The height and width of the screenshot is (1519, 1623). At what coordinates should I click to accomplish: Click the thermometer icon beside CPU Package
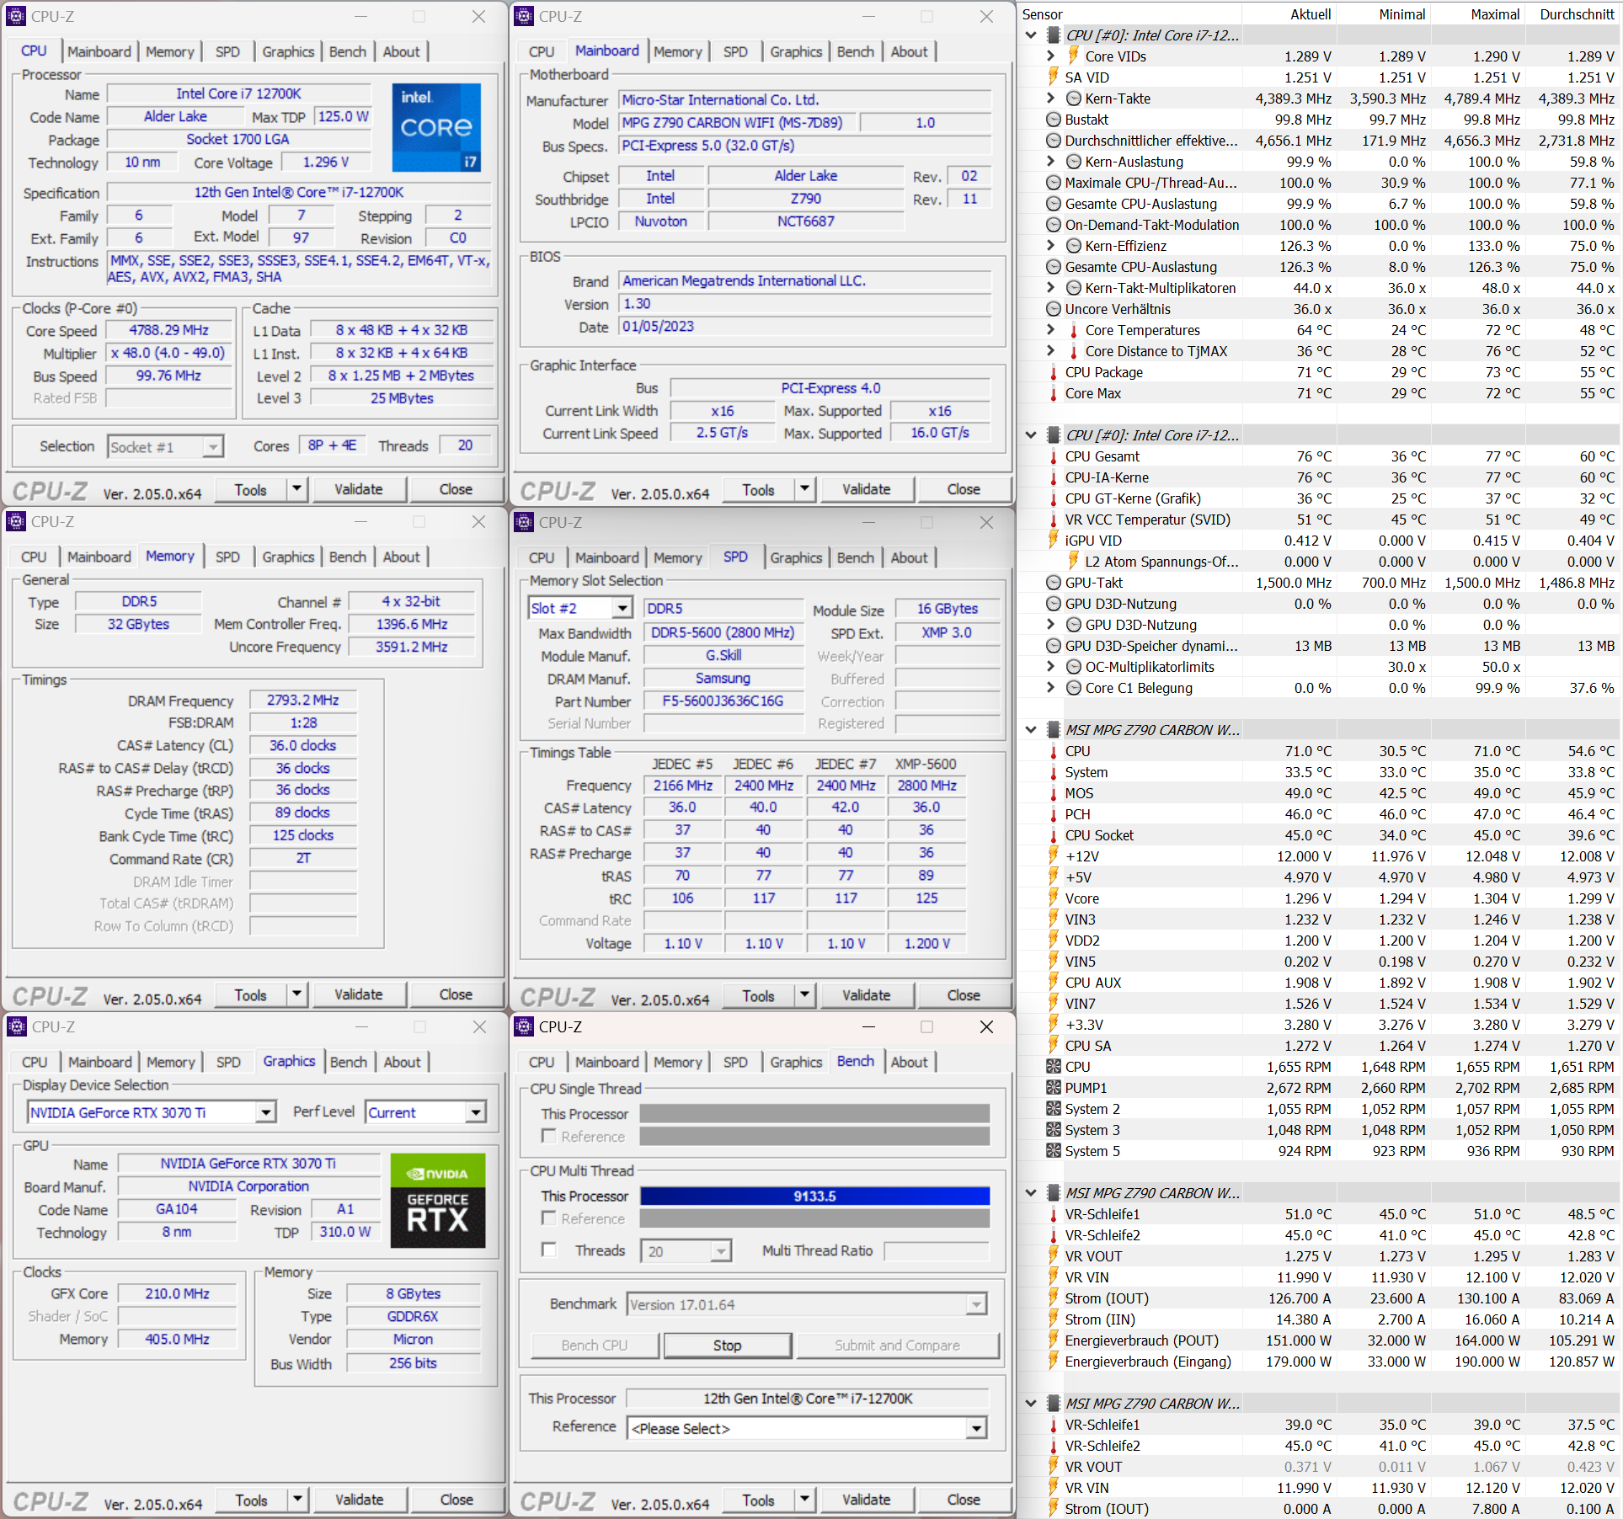[1053, 372]
